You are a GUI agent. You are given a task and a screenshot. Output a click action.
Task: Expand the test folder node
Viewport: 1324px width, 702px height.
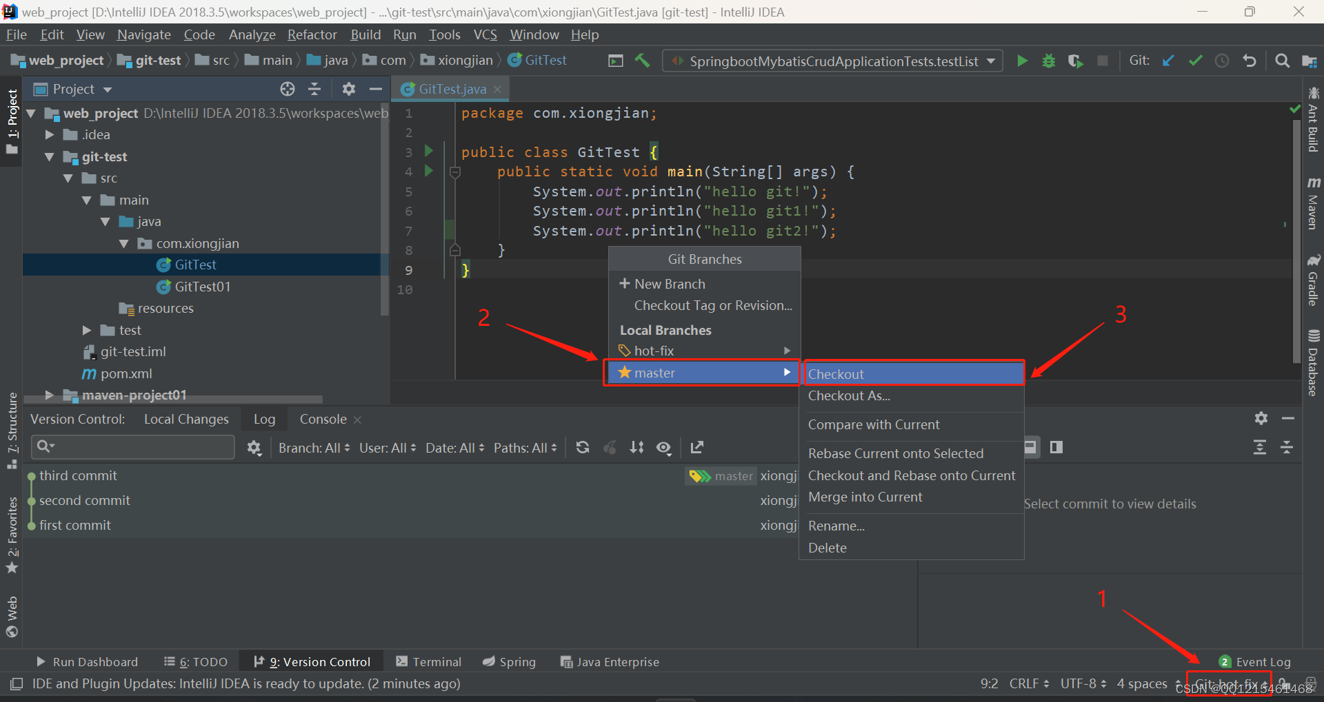click(86, 331)
